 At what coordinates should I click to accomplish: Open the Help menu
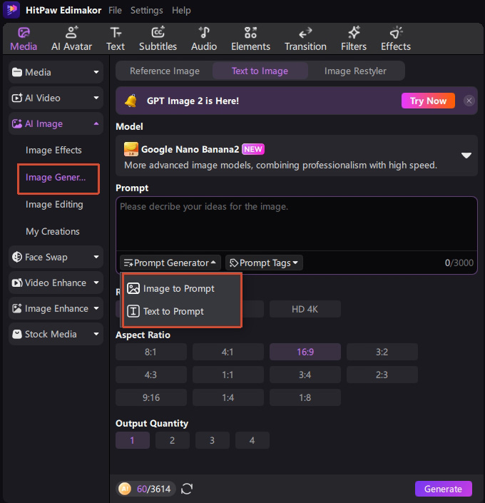tap(181, 10)
